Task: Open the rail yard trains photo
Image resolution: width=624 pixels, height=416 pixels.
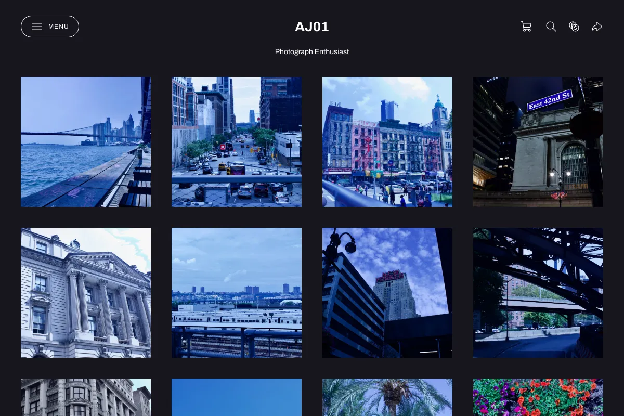Action: [237, 293]
